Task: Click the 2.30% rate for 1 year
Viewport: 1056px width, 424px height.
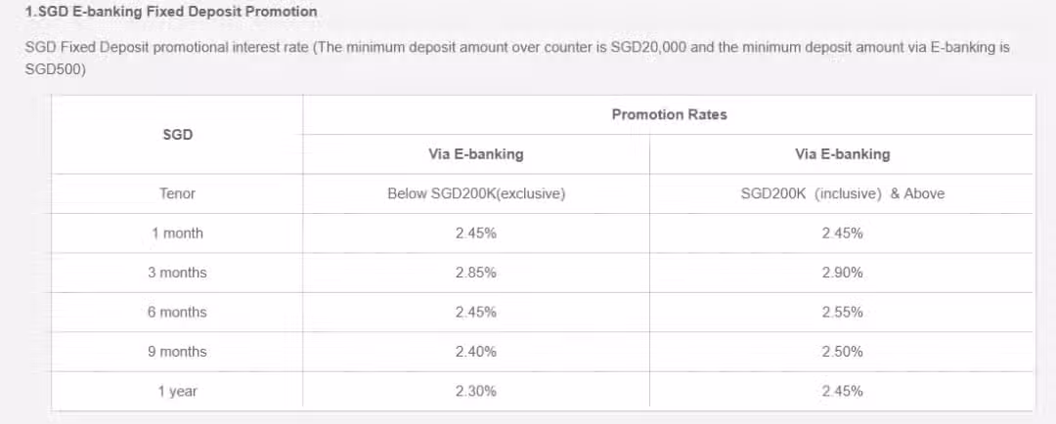Action: pos(476,391)
